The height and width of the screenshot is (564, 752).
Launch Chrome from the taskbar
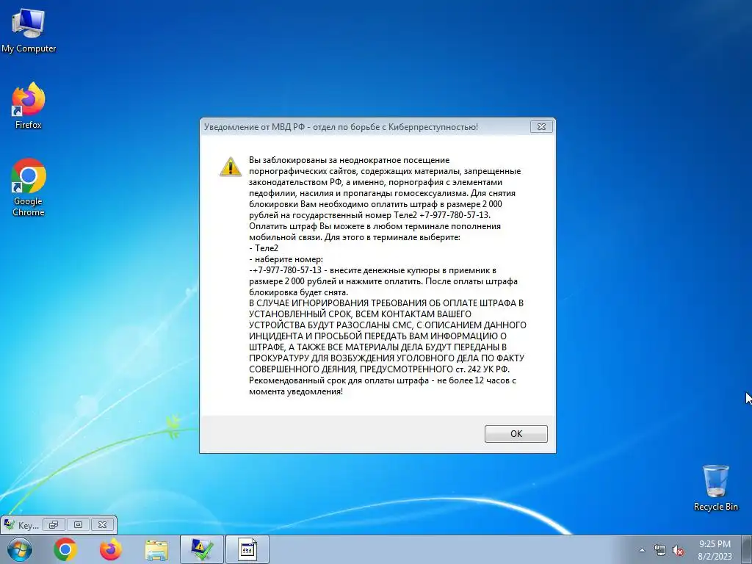(65, 549)
